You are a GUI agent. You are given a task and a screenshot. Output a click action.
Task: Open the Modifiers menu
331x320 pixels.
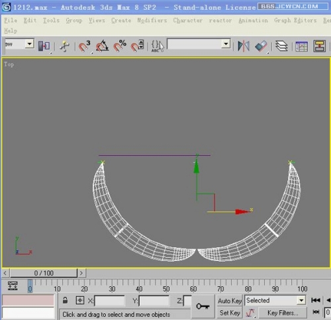point(152,21)
